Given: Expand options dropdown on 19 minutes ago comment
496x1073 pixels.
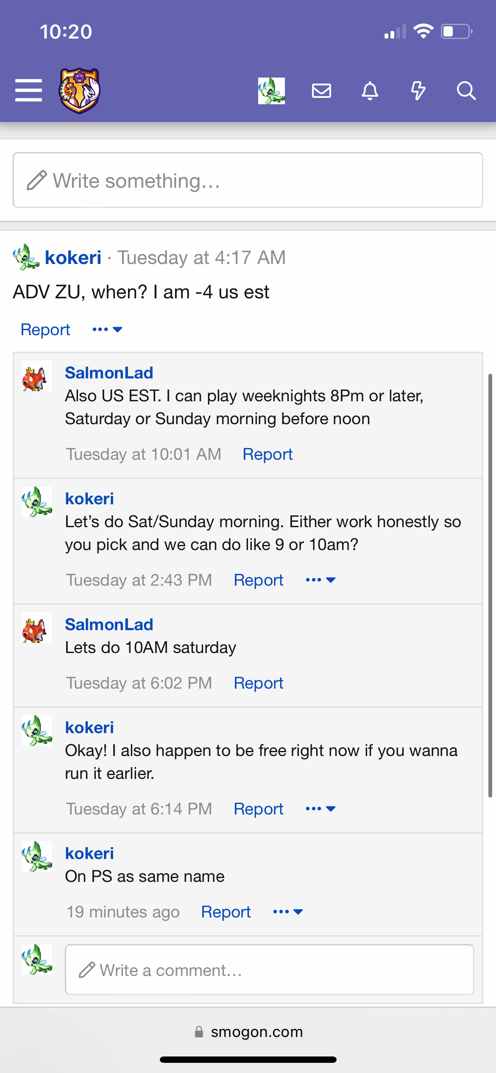Looking at the screenshot, I should (x=288, y=912).
